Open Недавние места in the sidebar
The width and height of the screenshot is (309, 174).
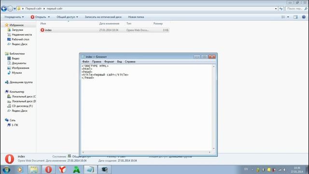click(22, 34)
